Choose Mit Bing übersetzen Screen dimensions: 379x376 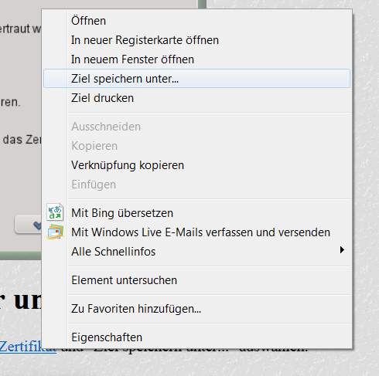pos(197,213)
